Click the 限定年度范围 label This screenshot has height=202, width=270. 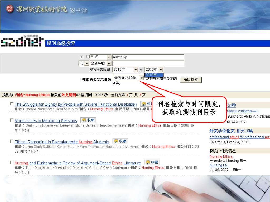point(99,69)
